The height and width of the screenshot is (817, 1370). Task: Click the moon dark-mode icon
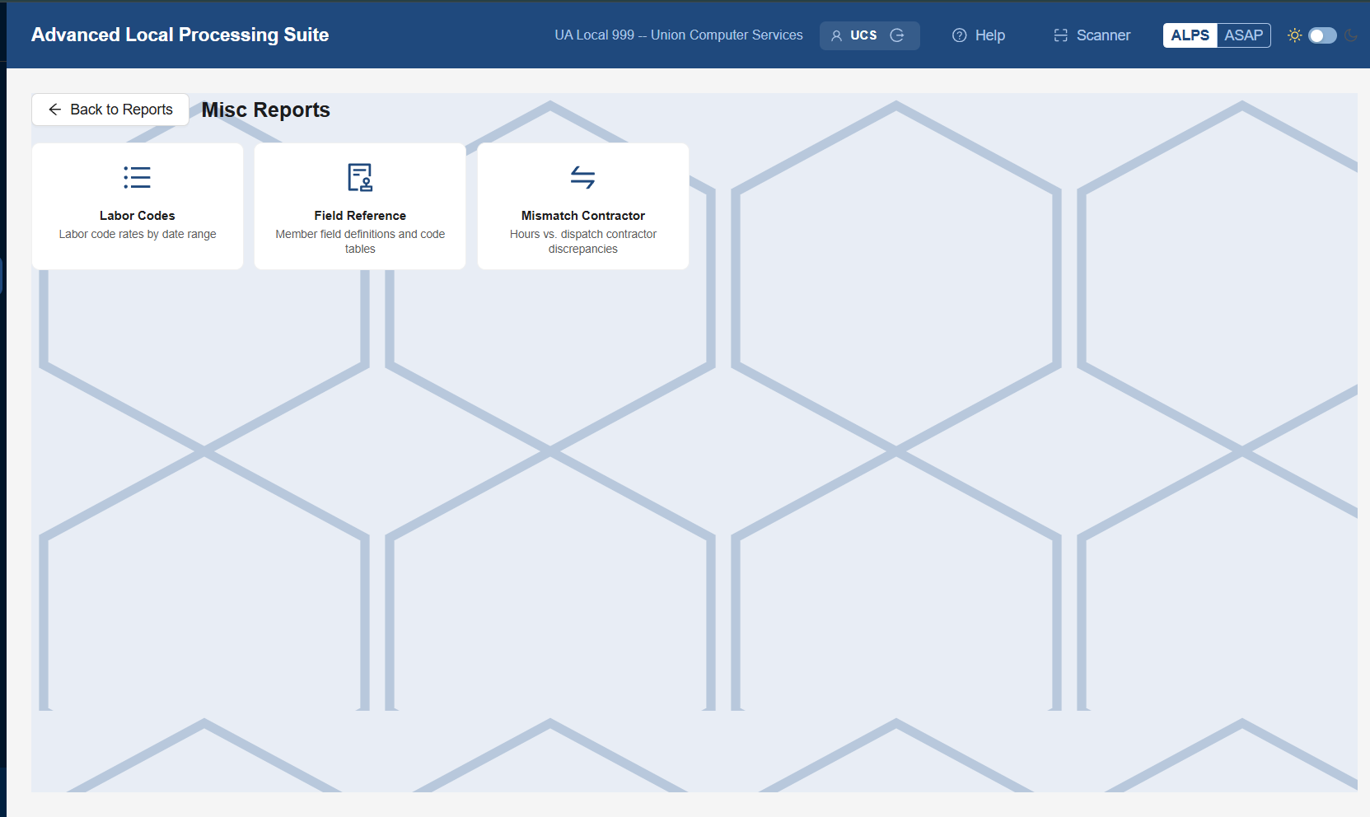pos(1351,35)
